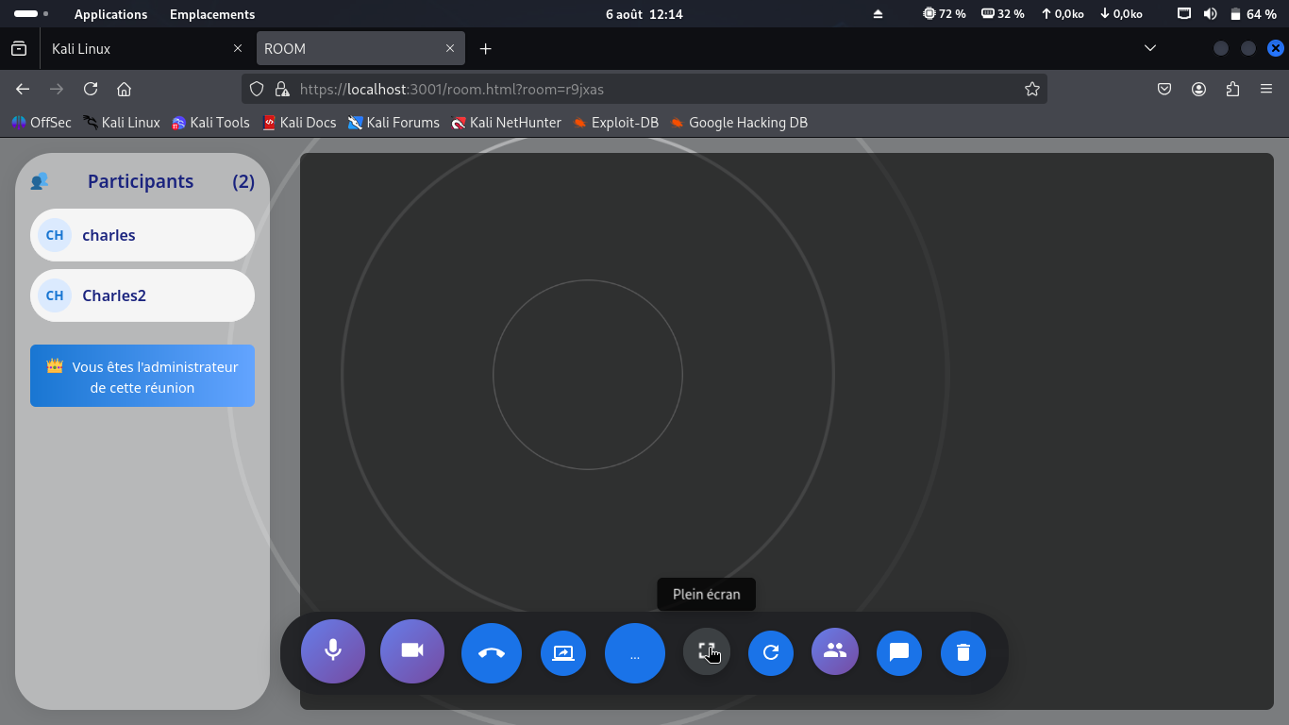This screenshot has height=725, width=1289.
Task: Expand the list all tabs chevron
Action: (1150, 49)
